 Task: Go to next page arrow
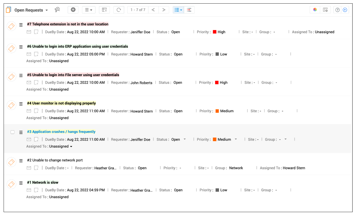point(164,10)
